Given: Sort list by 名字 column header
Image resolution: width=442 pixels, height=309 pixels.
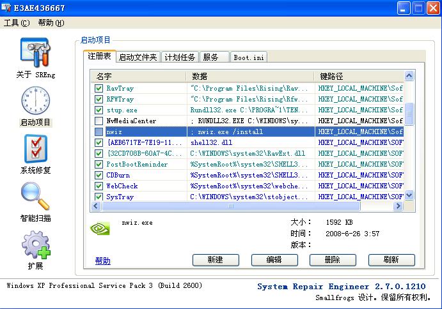Looking at the screenshot, I should [138, 76].
